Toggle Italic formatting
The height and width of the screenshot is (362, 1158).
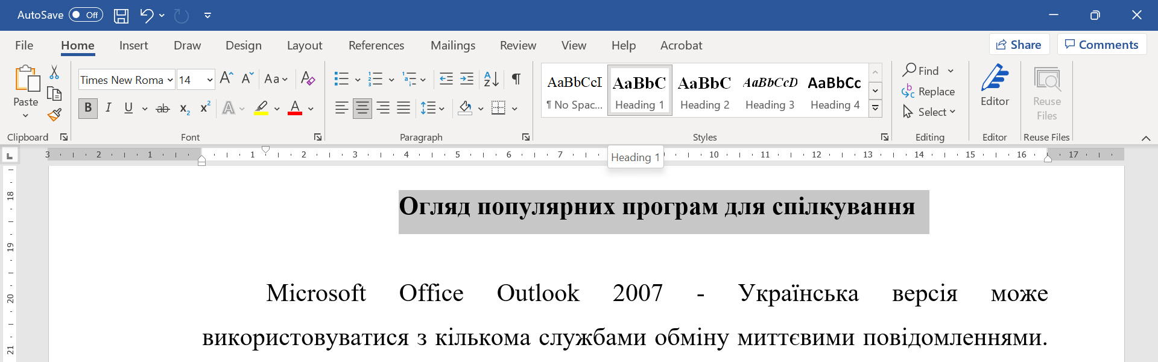pyautogui.click(x=109, y=108)
